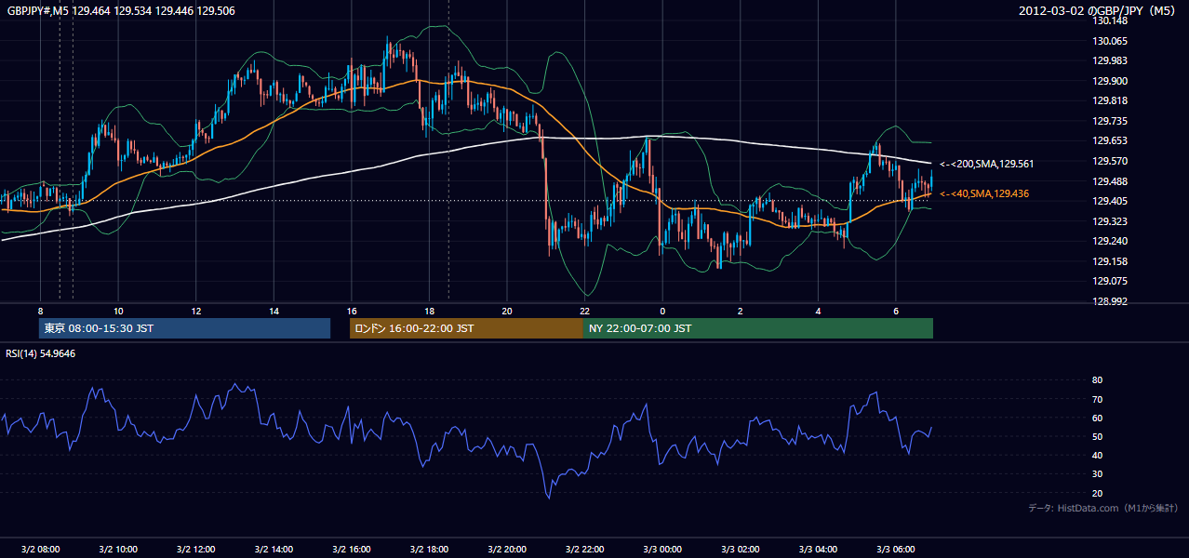Click the 40 SMA label 129.436

click(x=984, y=193)
